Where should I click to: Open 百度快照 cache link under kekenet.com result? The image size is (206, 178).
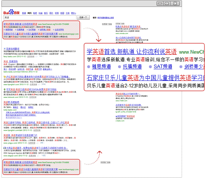point(33,97)
